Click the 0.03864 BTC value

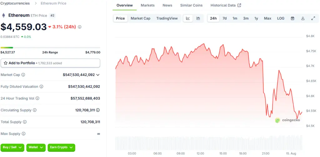pyautogui.click(x=10, y=37)
